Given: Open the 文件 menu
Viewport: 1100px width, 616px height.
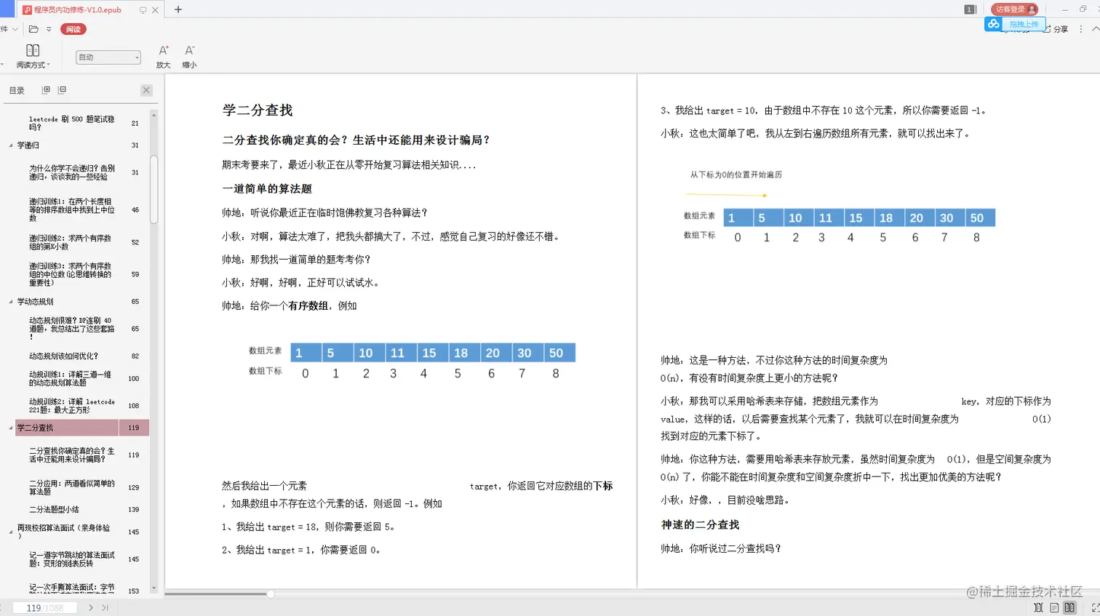Looking at the screenshot, I should coord(7,28).
